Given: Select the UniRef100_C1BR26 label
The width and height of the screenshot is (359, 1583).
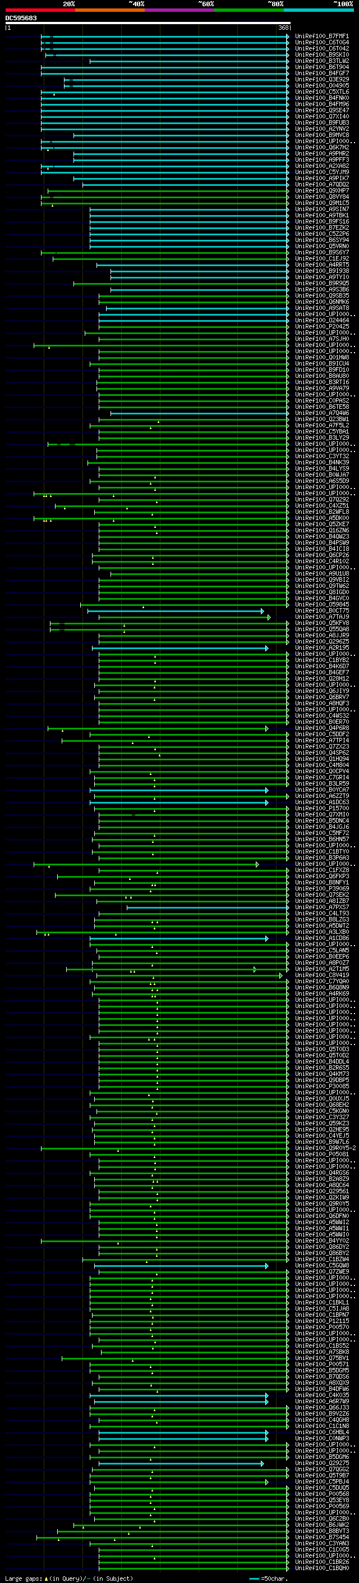Looking at the screenshot, I should click(322, 1562).
